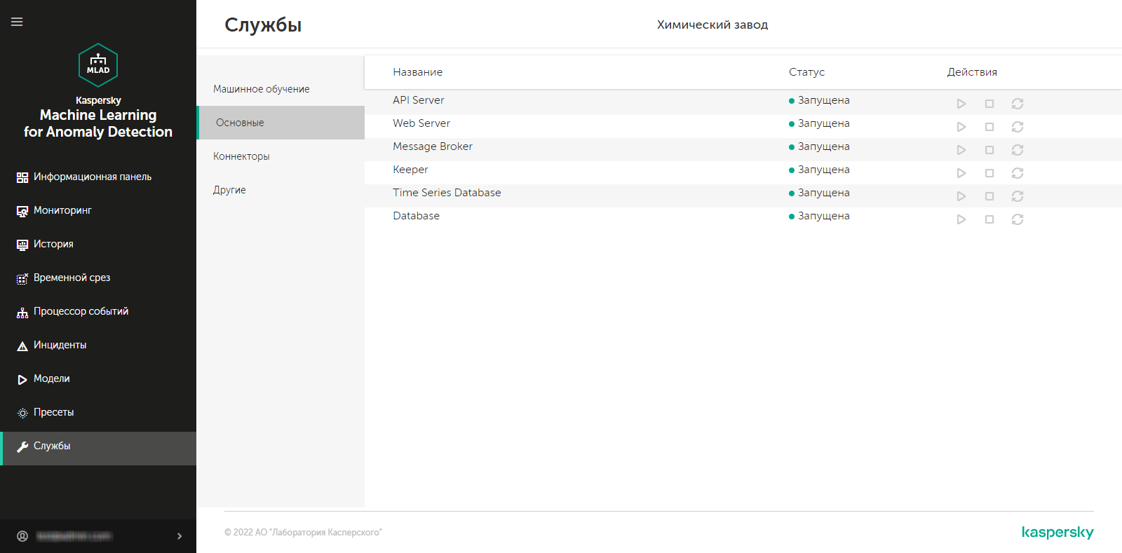Image resolution: width=1122 pixels, height=553 pixels.
Task: Open the Машинное обучение services tab
Action: 262,89
